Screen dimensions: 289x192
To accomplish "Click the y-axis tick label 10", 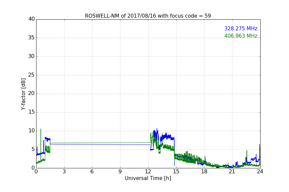I will (31, 131).
